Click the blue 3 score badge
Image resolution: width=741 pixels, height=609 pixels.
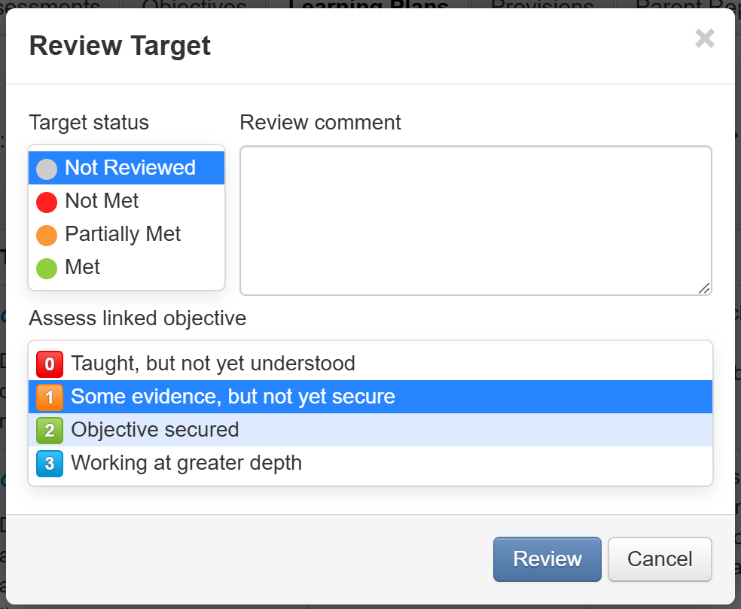(x=50, y=463)
